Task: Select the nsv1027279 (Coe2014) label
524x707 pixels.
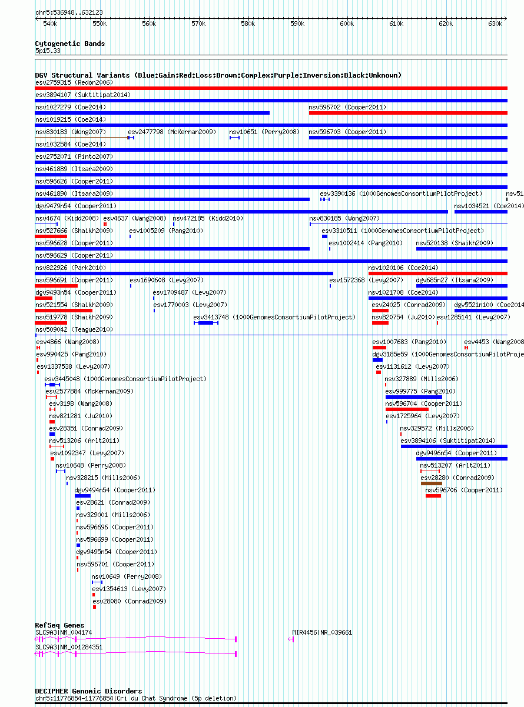Action: click(x=71, y=107)
